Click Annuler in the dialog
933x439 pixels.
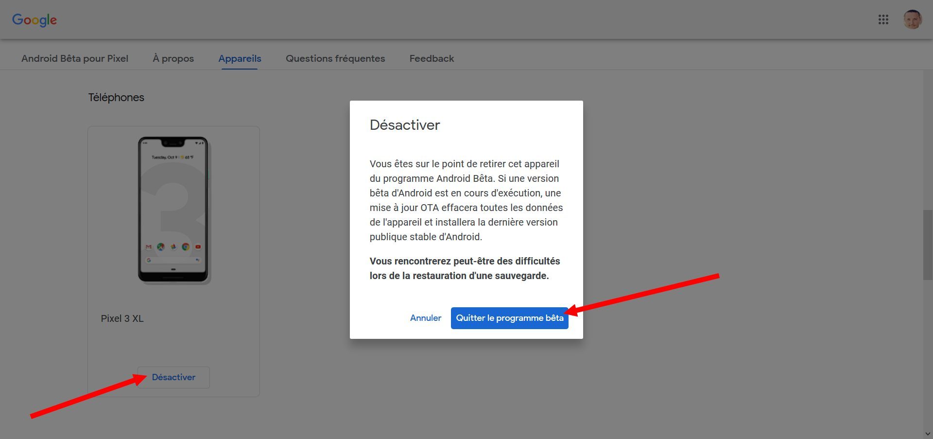(426, 318)
